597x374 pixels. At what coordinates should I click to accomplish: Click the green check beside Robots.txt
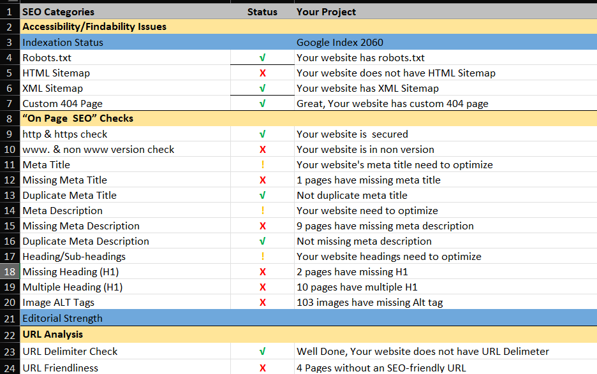(262, 57)
